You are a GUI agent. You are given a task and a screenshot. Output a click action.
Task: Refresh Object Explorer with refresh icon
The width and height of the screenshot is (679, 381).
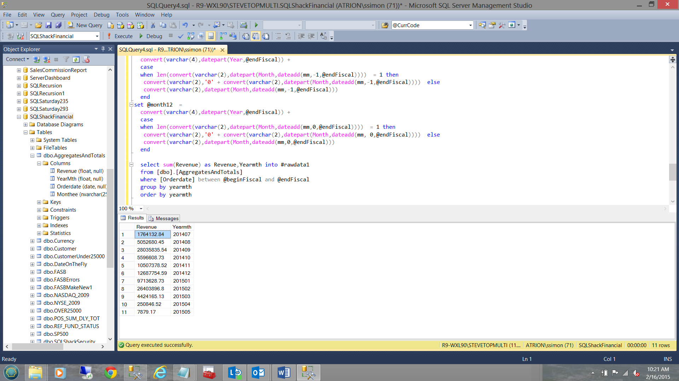pos(76,59)
